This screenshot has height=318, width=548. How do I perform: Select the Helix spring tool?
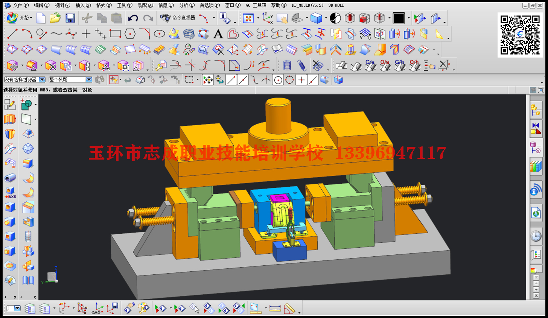[x=189, y=34]
